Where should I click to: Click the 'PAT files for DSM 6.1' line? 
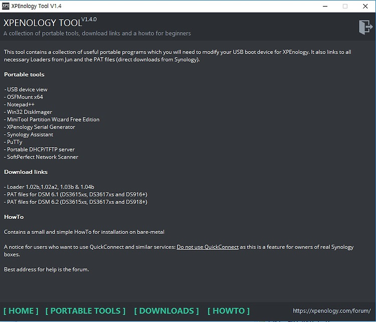coord(76,194)
